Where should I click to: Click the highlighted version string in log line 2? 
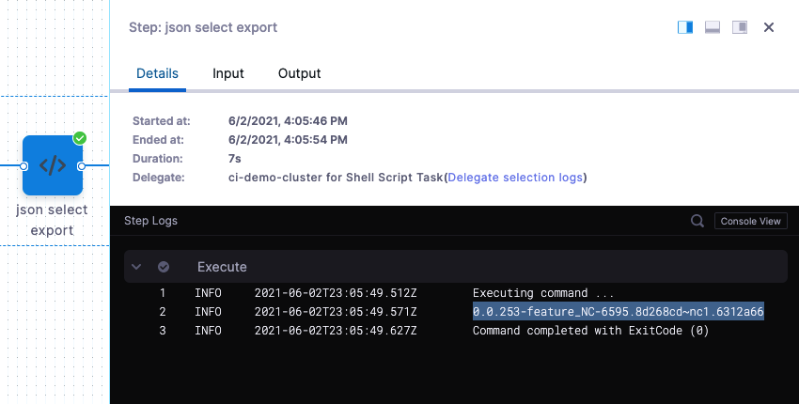coord(618,312)
